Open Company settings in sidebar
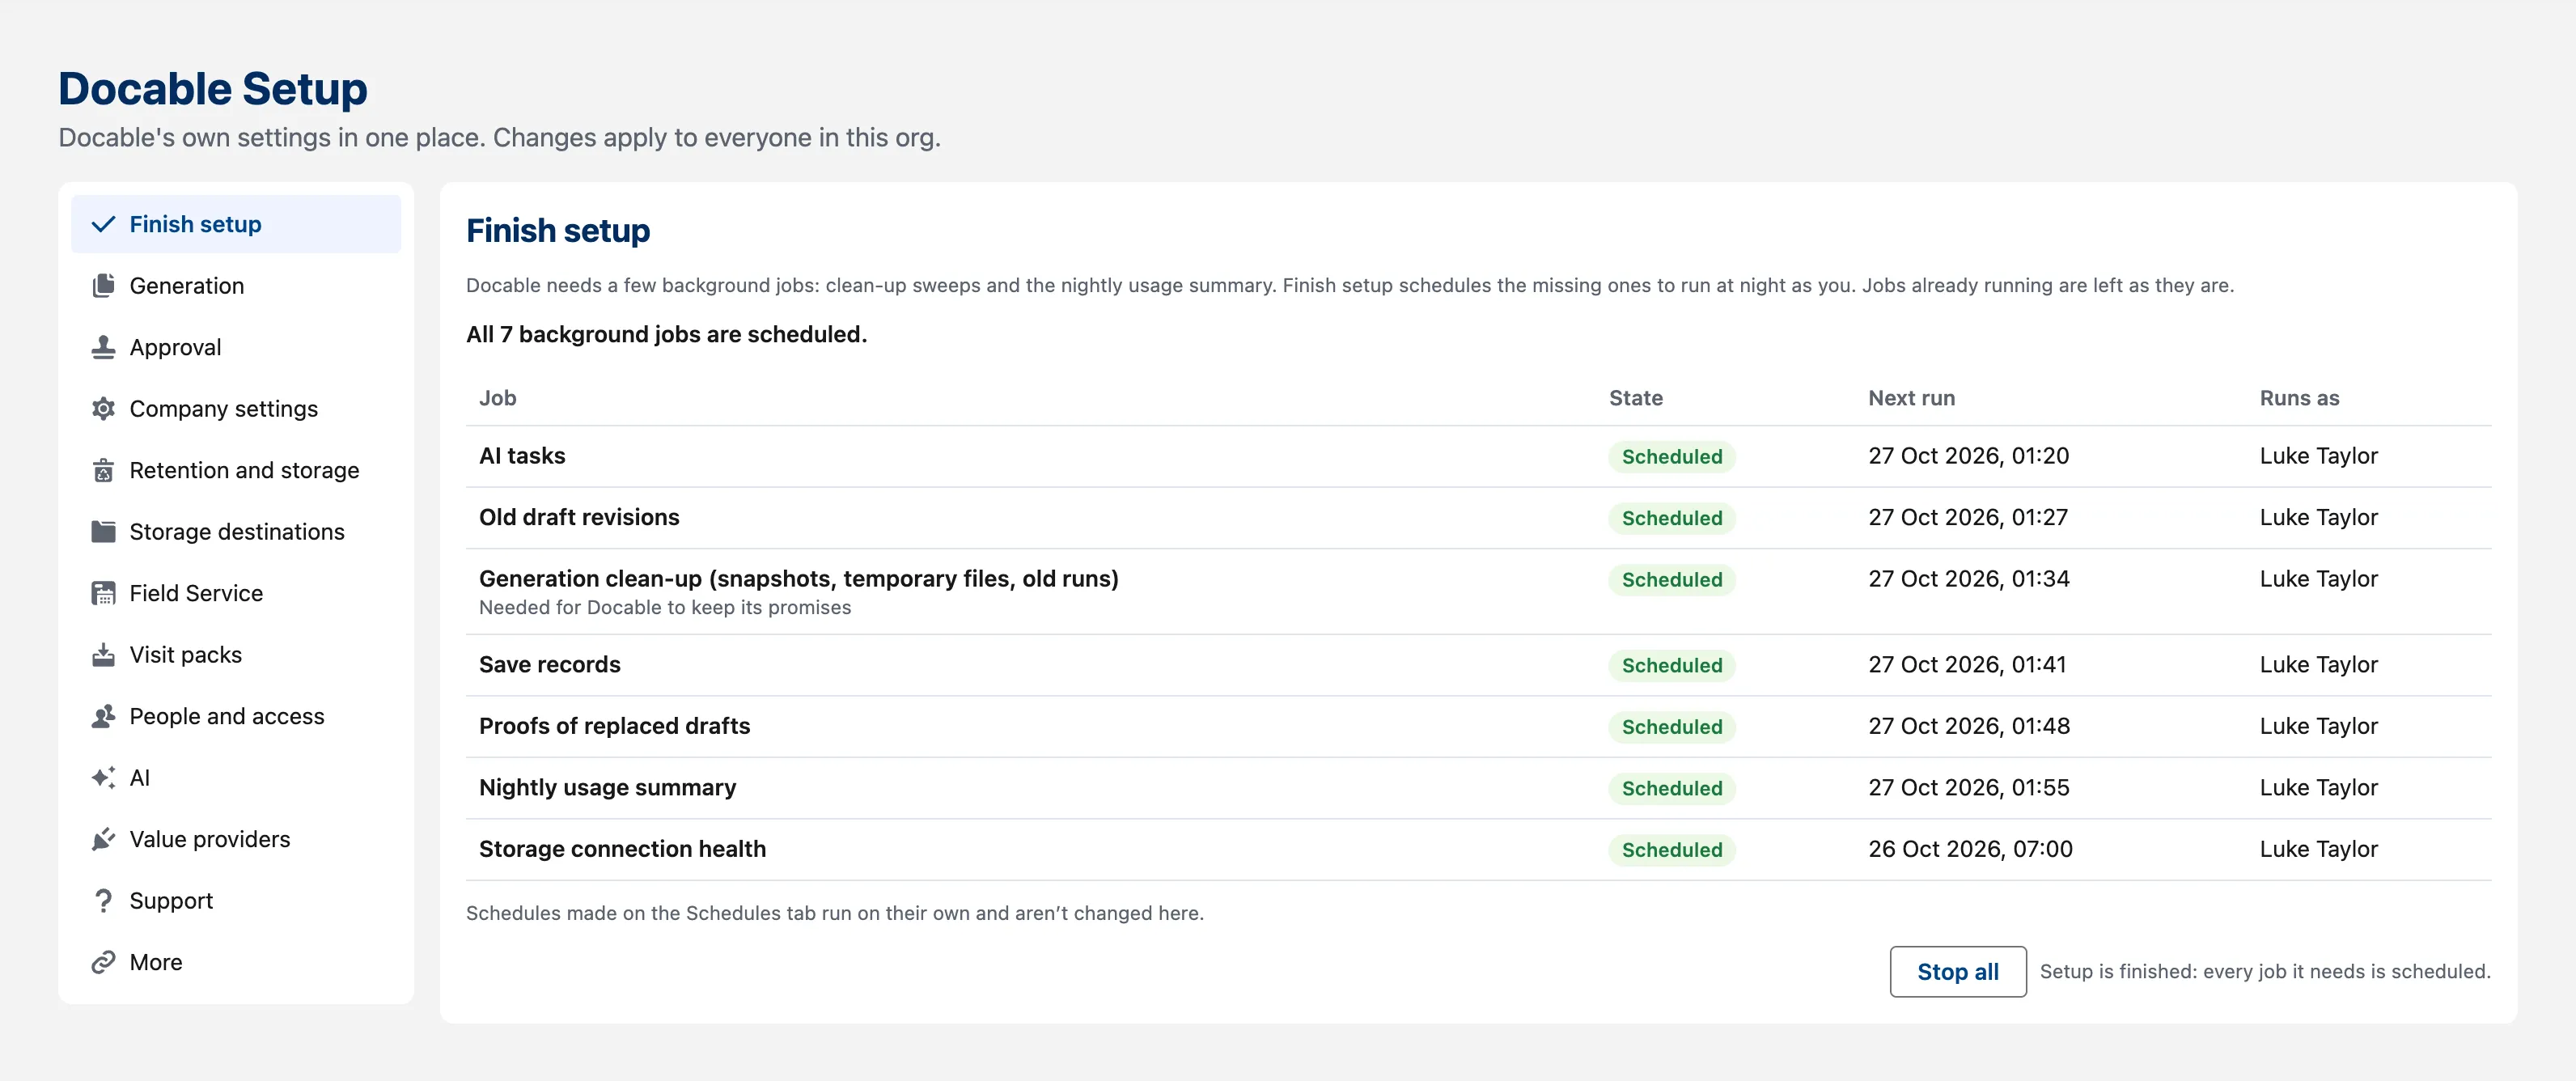 [236, 409]
